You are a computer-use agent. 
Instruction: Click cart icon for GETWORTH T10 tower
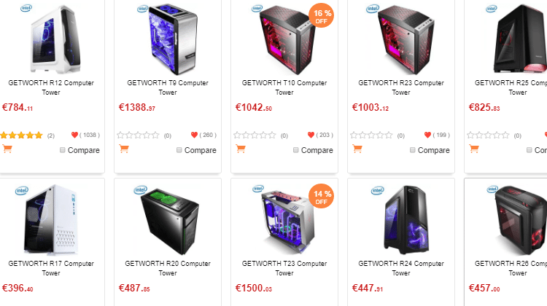coord(241,149)
